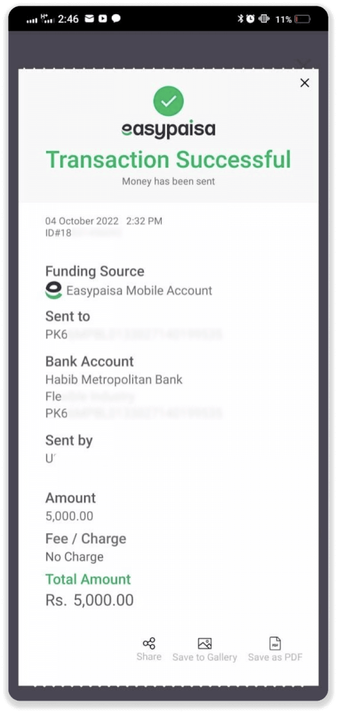This screenshot has height=713, width=338.
Task: Tap the YouTube notification icon
Action: (x=103, y=19)
